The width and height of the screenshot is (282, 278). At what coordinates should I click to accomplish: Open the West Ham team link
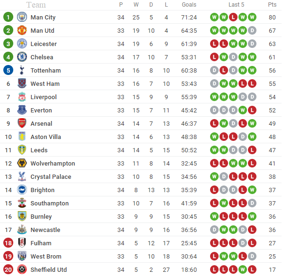(x=45, y=83)
